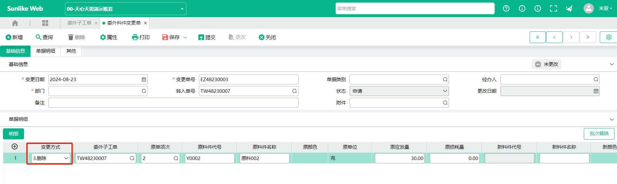617x184 pixels.
Task: Jump to first record arrow button
Action: (x=538, y=37)
